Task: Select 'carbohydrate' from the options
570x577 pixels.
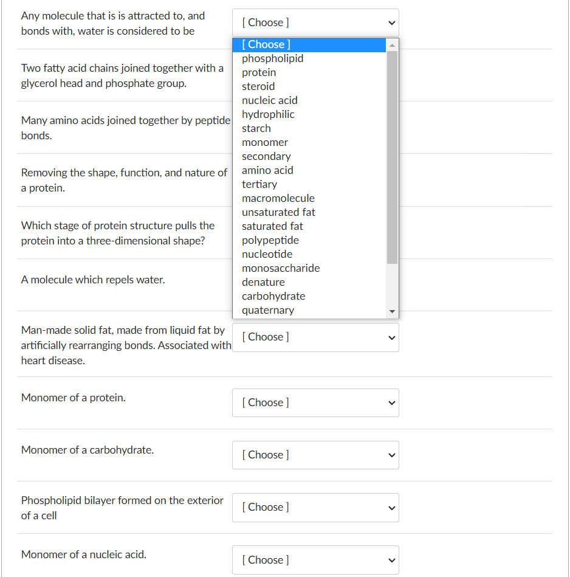Action: point(309,296)
